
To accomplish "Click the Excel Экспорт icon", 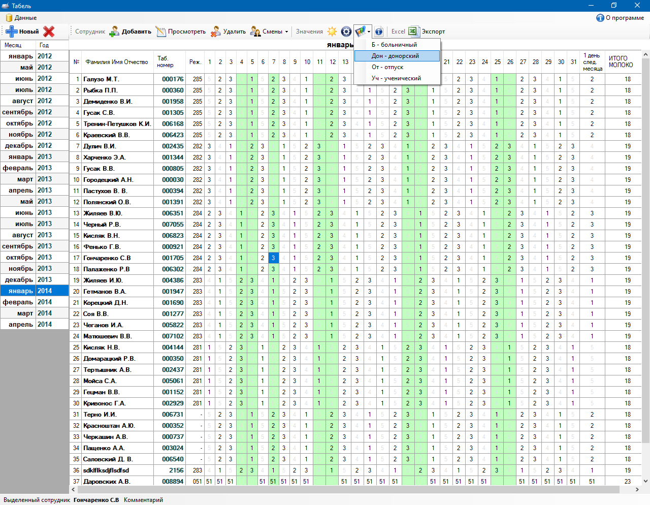I will tap(413, 31).
